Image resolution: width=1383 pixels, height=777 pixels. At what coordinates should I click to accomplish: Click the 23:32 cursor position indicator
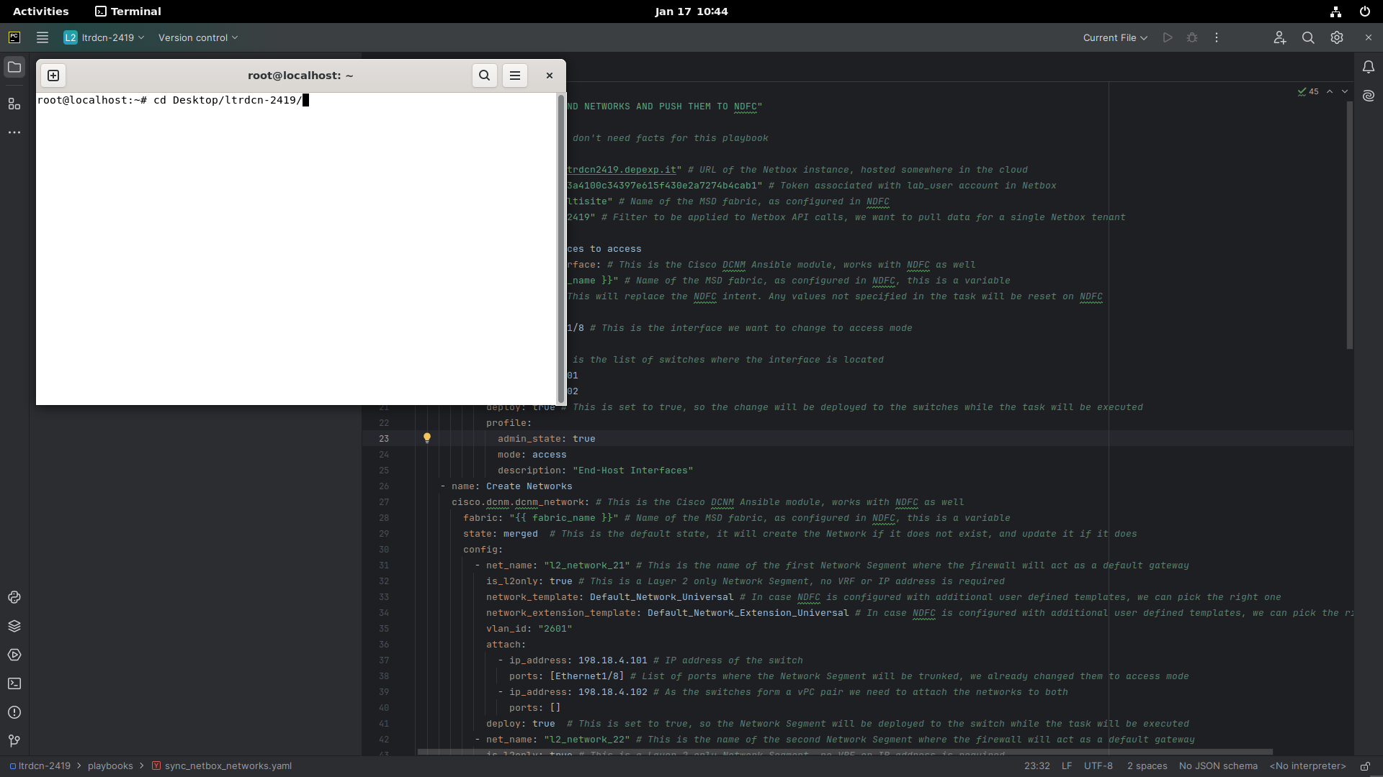pyautogui.click(x=1037, y=766)
